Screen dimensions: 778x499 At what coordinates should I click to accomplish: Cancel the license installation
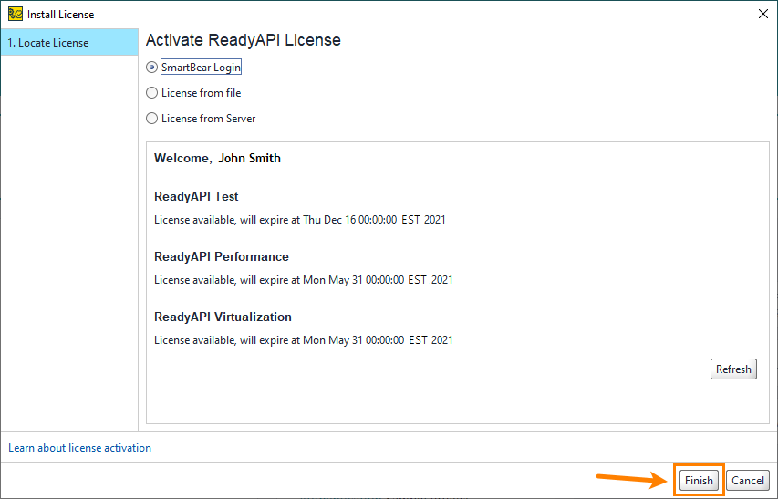[748, 480]
